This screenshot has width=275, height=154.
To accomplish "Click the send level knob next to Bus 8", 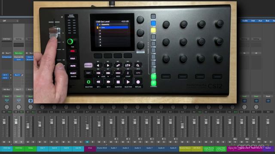I will 22,75.
